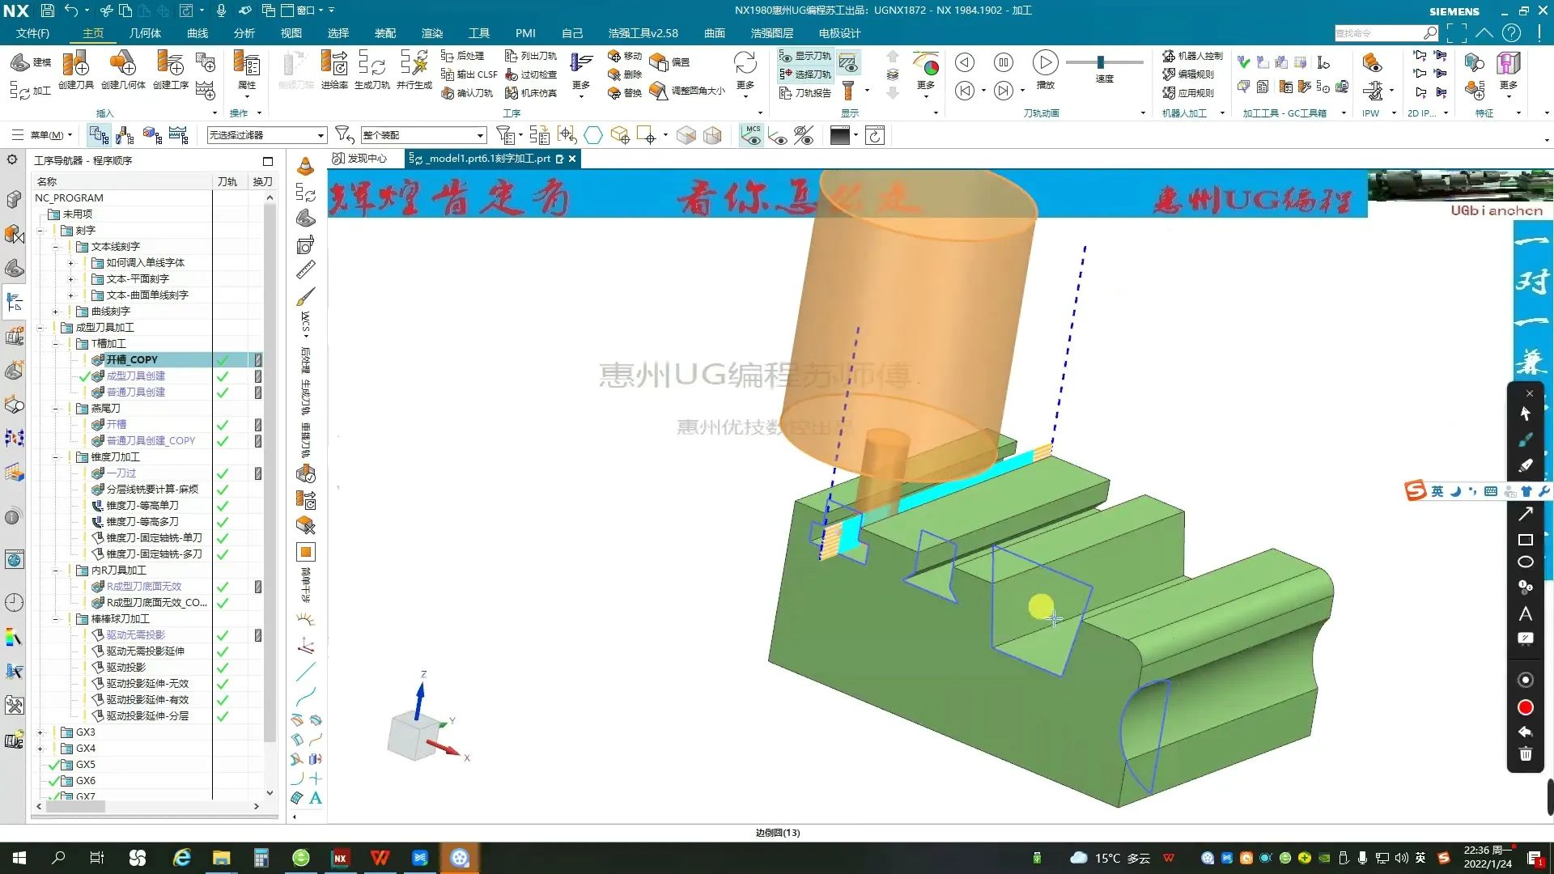Screen dimensions: 1554x874
Task: Collapse the 锥度刀加工 (Taper Tool Machining) tree group
Action: click(56, 457)
